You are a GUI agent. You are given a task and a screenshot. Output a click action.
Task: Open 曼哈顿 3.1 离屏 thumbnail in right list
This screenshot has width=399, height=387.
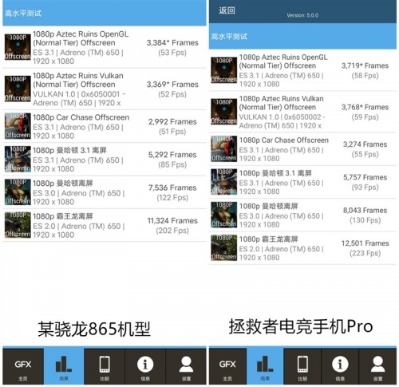point(224,182)
